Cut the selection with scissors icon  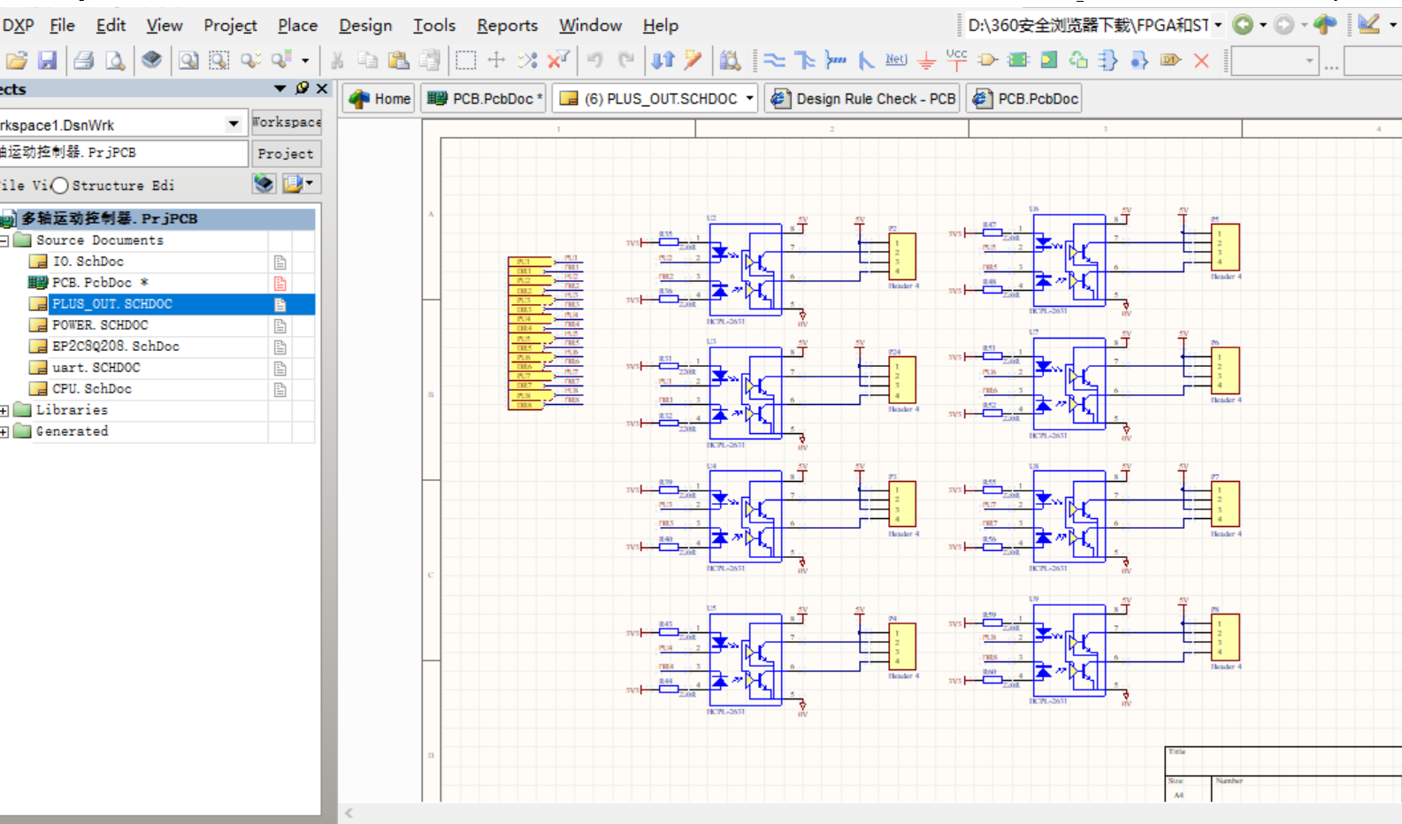click(337, 60)
